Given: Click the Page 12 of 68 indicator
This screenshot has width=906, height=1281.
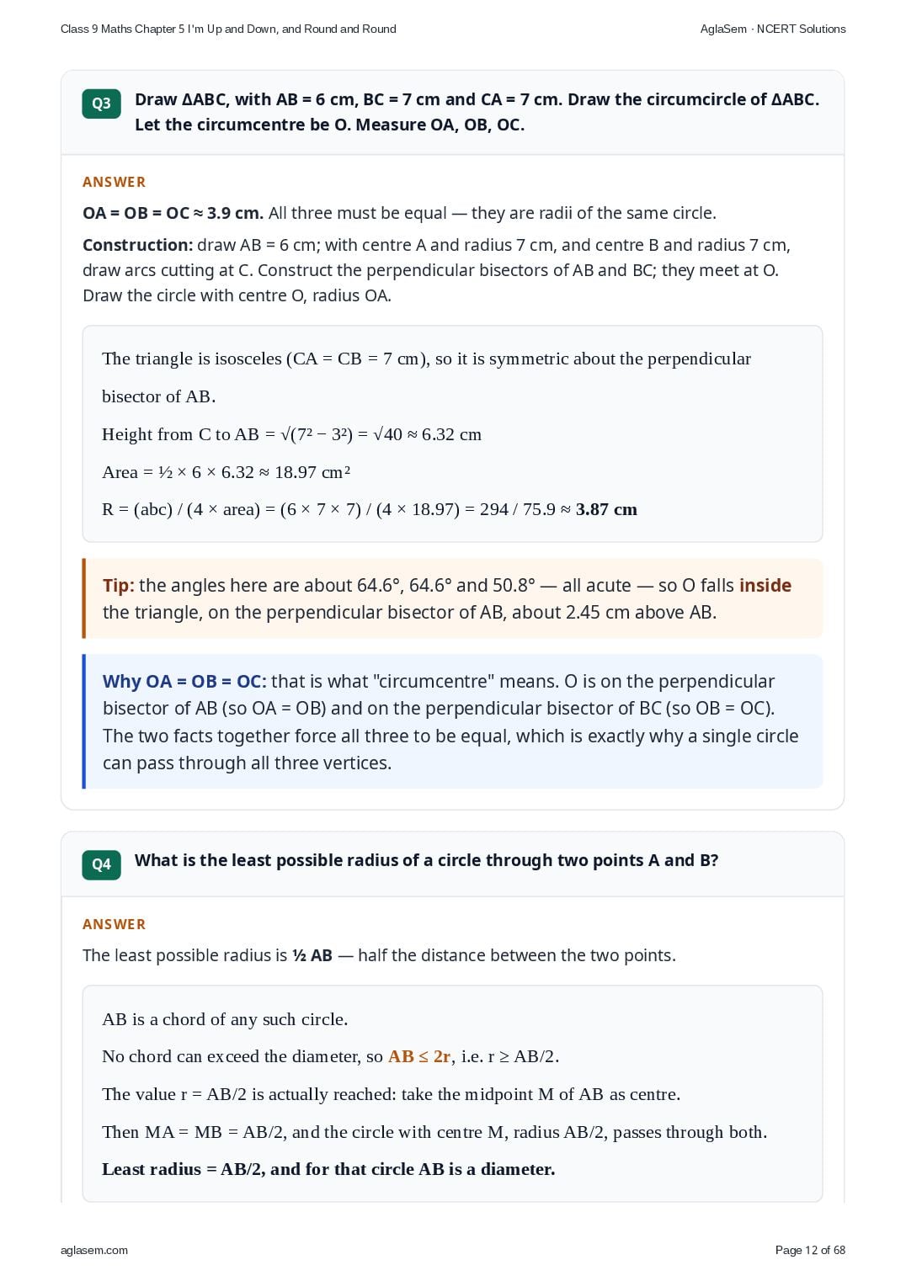Looking at the screenshot, I should [x=810, y=1250].
